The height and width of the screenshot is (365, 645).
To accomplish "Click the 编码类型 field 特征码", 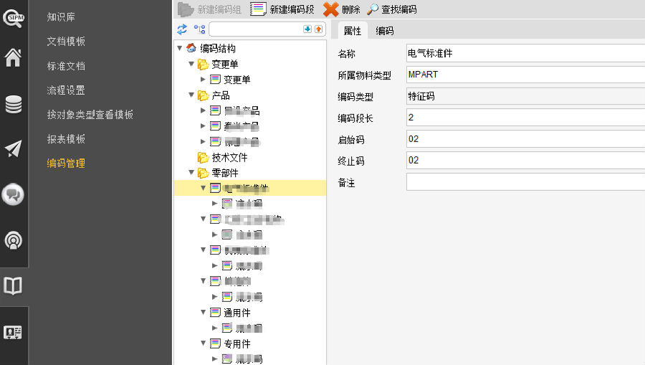I will [x=525, y=96].
